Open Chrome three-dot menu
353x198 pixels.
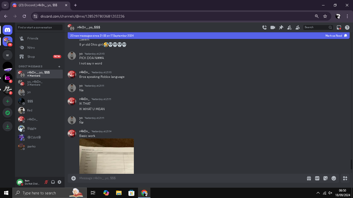click(x=347, y=16)
